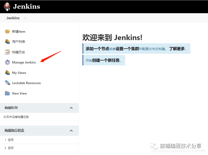
Task: Open 用户列表 page
Action: (18, 42)
